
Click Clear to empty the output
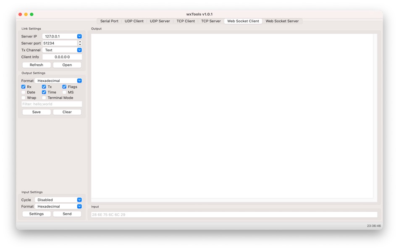pyautogui.click(x=67, y=112)
